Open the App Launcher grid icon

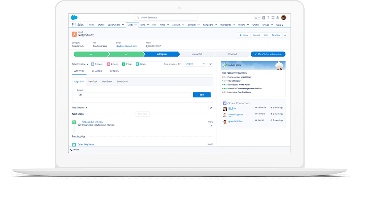pos(74,25)
